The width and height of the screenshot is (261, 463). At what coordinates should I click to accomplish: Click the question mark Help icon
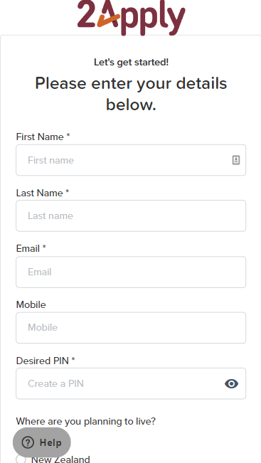[x=28, y=442]
